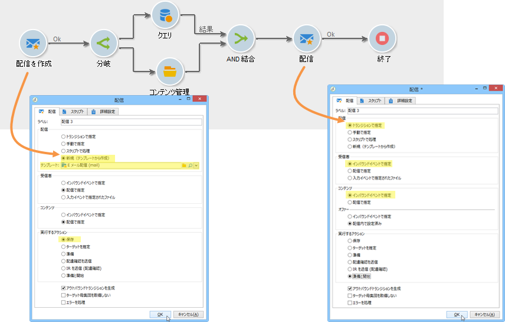Open the 詳細設定 tab in the テンプレート dialog

104,112
